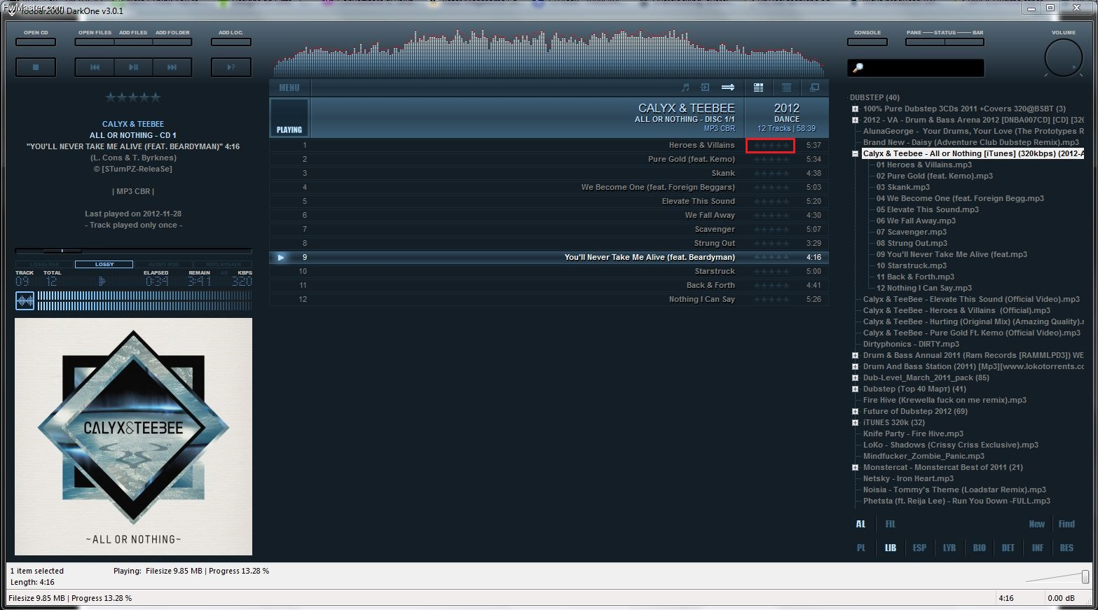Stop playback with the square Stop button
The image size is (1098, 610).
click(36, 67)
